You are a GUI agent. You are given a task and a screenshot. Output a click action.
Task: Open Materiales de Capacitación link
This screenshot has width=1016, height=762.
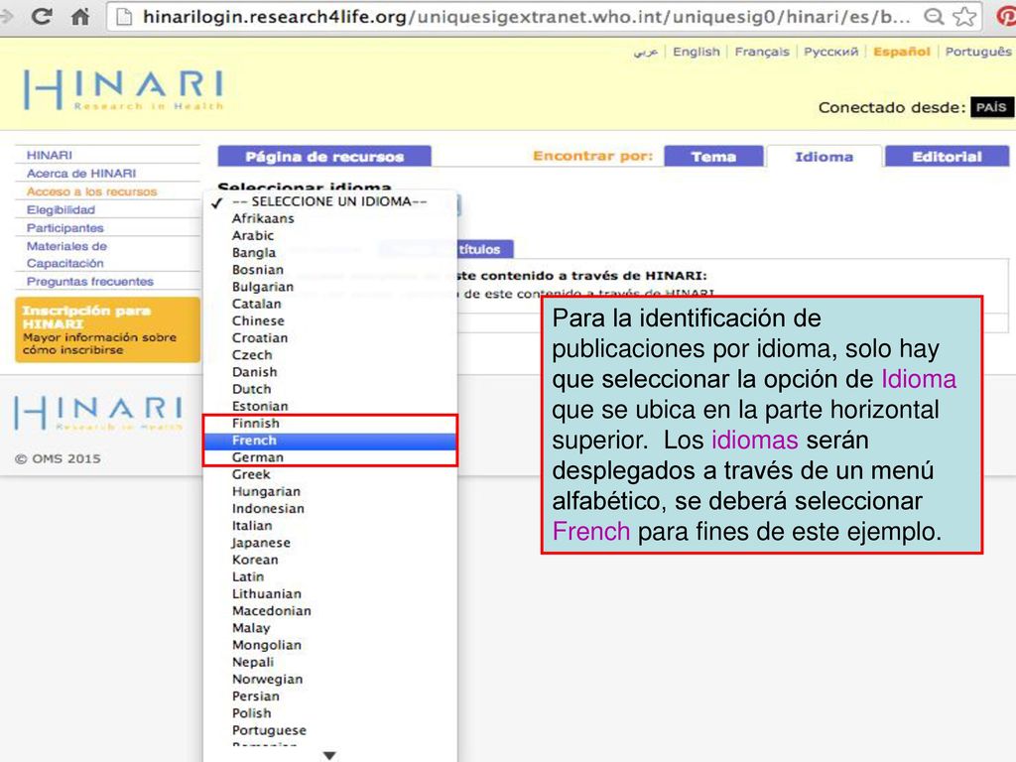tap(66, 255)
